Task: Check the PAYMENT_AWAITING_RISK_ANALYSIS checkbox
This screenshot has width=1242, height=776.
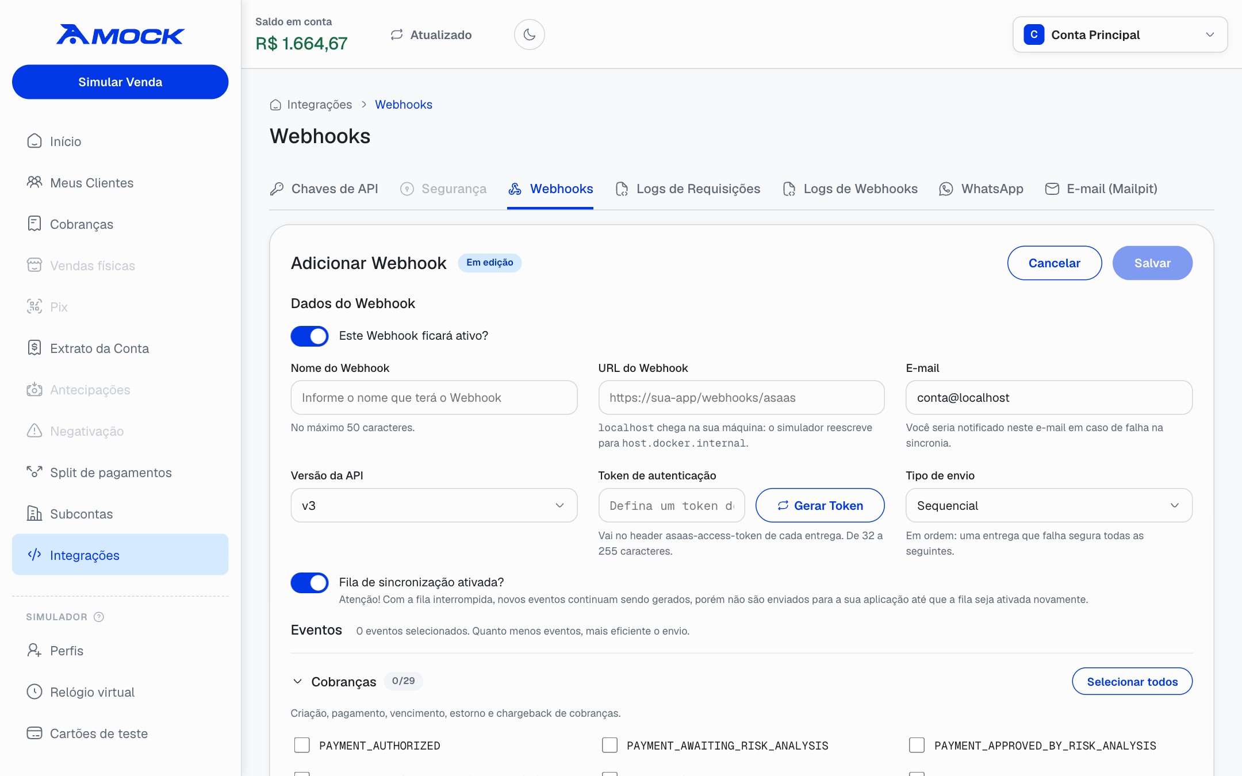Action: (609, 746)
